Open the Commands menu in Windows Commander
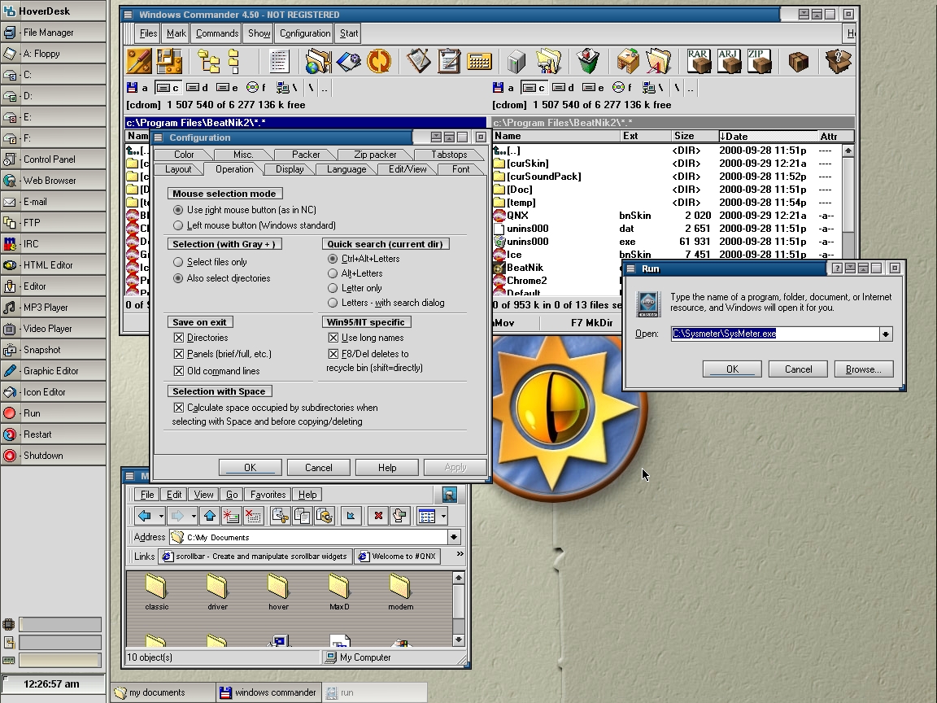The image size is (937, 703). click(x=217, y=33)
